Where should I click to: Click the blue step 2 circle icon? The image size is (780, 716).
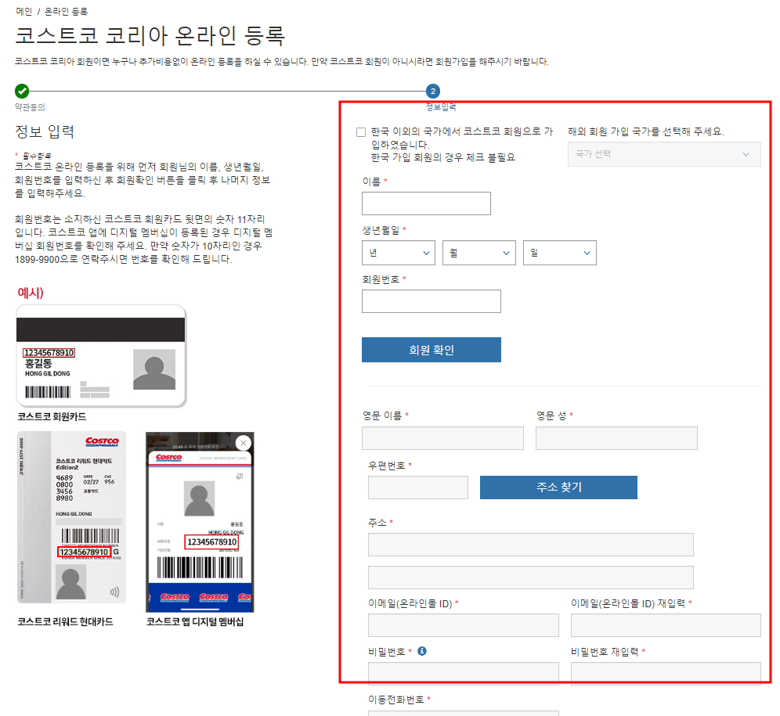[433, 91]
